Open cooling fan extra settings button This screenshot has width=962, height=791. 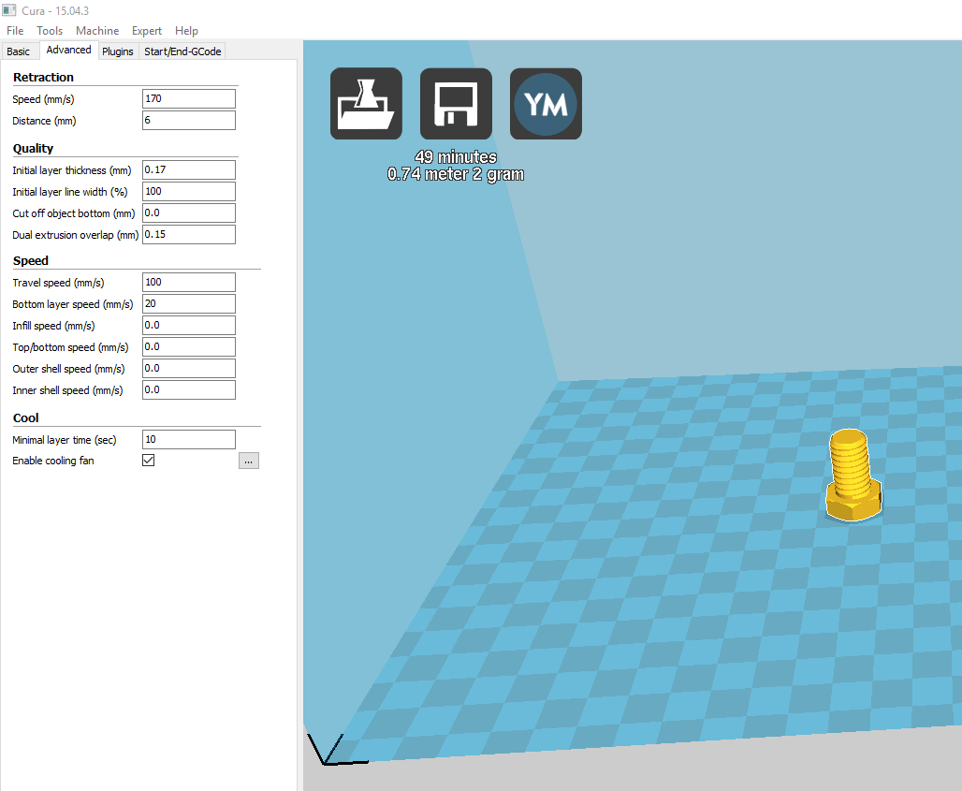[249, 461]
